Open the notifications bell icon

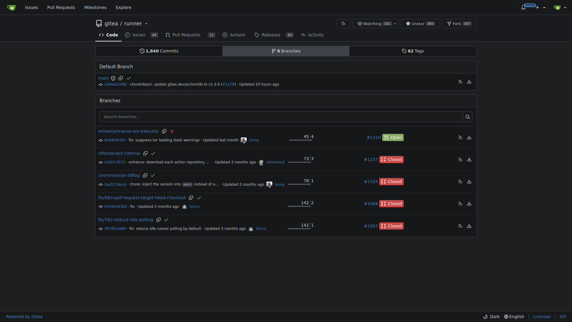tap(523, 7)
